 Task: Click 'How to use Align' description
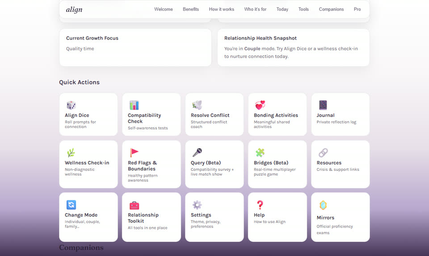coord(269,222)
